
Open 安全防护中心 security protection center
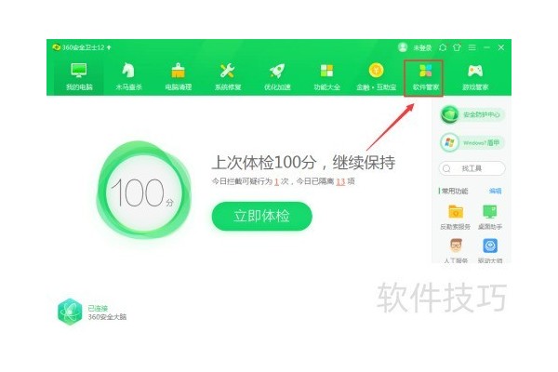472,114
